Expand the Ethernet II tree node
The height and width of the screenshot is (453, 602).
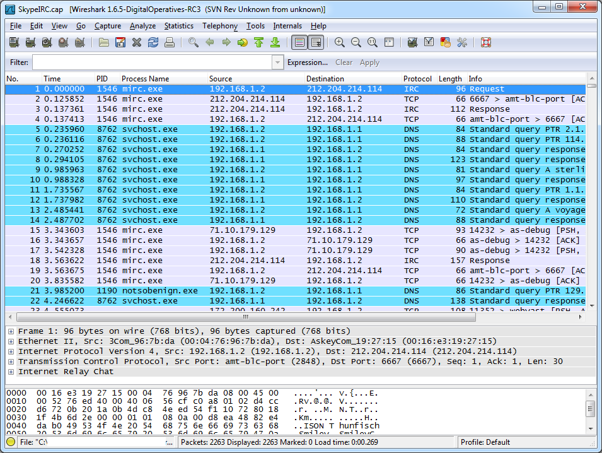11,341
